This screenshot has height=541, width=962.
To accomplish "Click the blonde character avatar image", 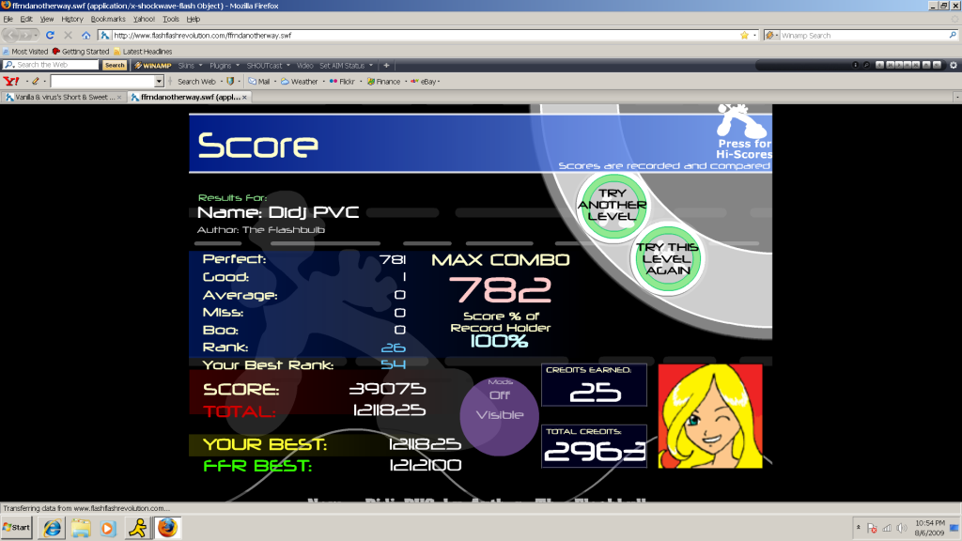I will (x=709, y=415).
